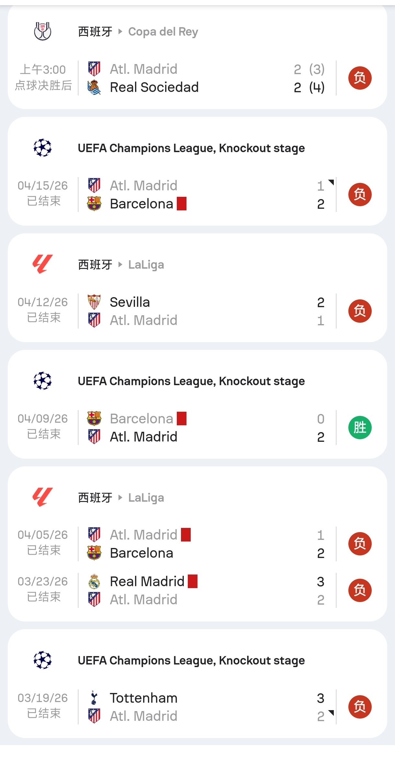
Task: Tap the red card next to Real Madrid
Action: [193, 581]
